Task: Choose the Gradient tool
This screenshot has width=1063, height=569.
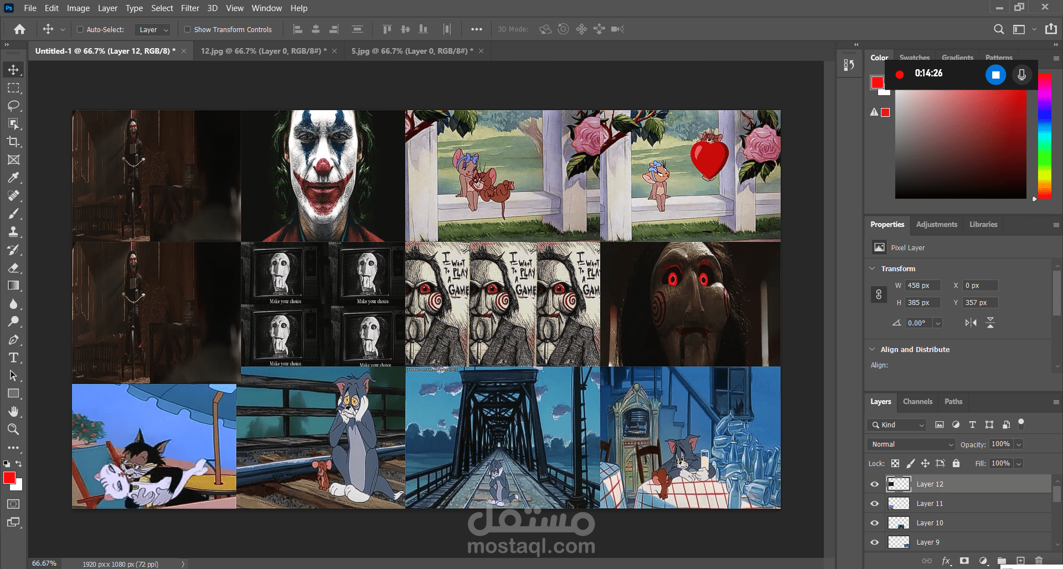Action: pos(13,286)
